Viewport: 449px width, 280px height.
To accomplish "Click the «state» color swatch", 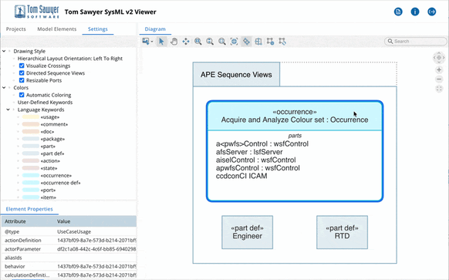I will pyautogui.click(x=31, y=168).
